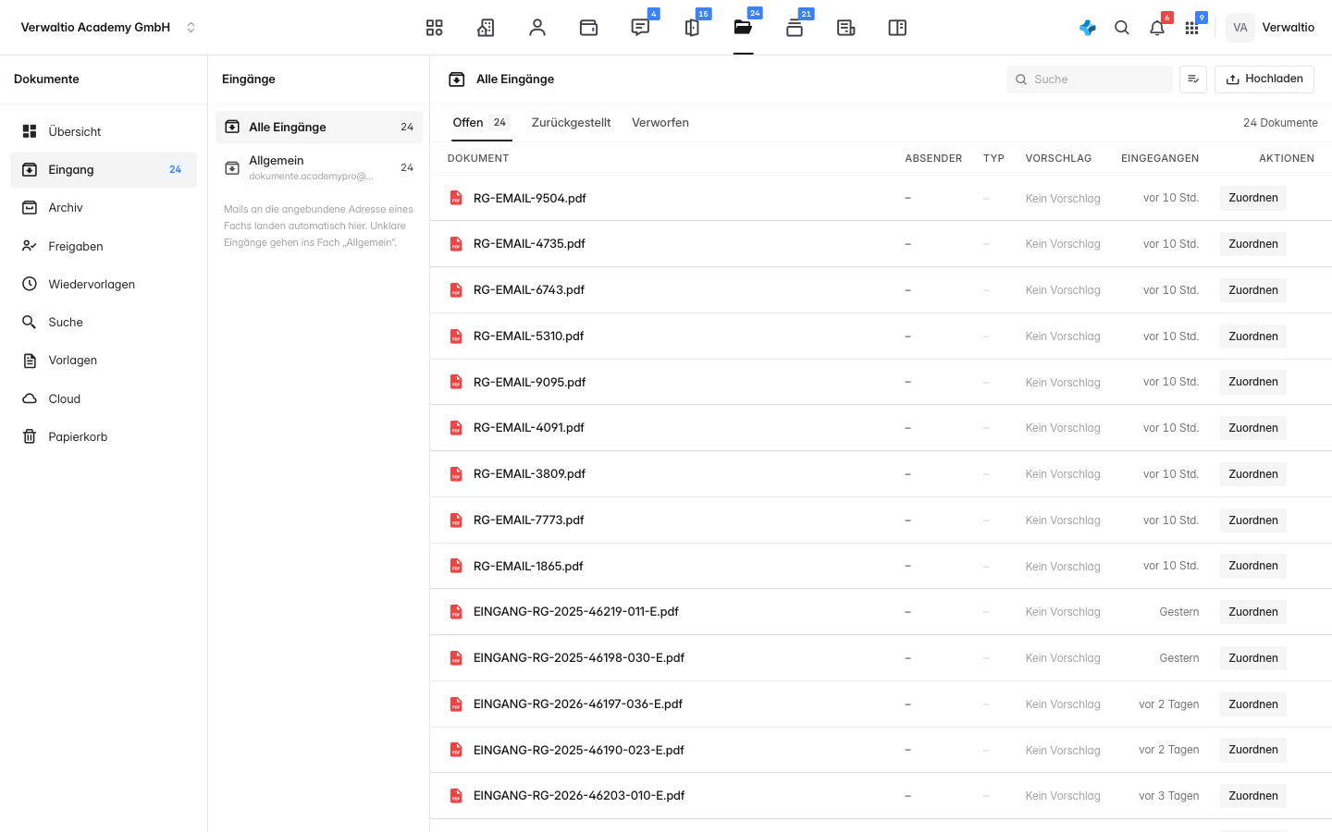
Task: Focus the Suche search field
Action: pyautogui.click(x=1090, y=80)
